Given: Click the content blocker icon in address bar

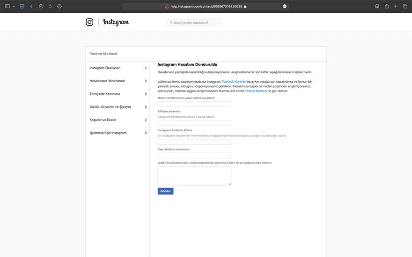Looking at the screenshot, I should pyautogui.click(x=285, y=6).
